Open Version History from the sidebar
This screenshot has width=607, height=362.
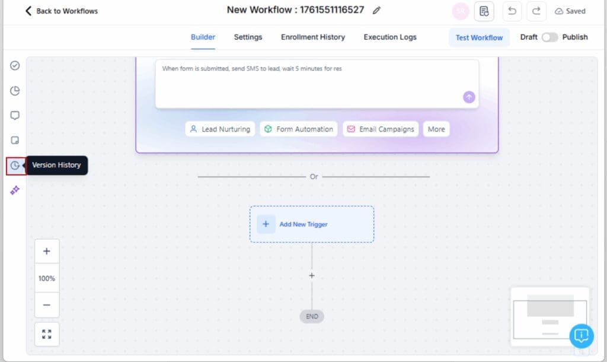pyautogui.click(x=15, y=166)
